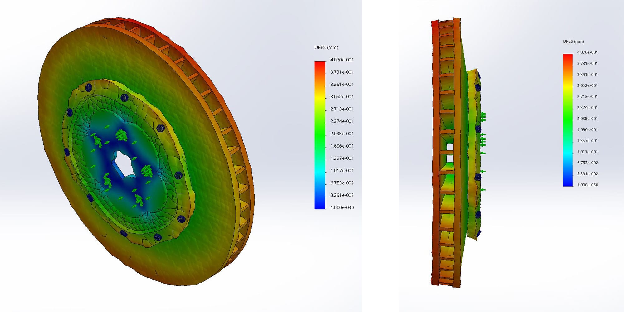Image resolution: width=624 pixels, height=312 pixels.
Task: Click 1.696e-001 value in right legend
Action: click(x=587, y=130)
